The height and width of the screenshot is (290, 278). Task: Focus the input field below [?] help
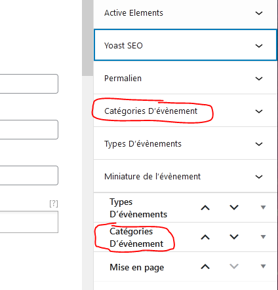29,222
